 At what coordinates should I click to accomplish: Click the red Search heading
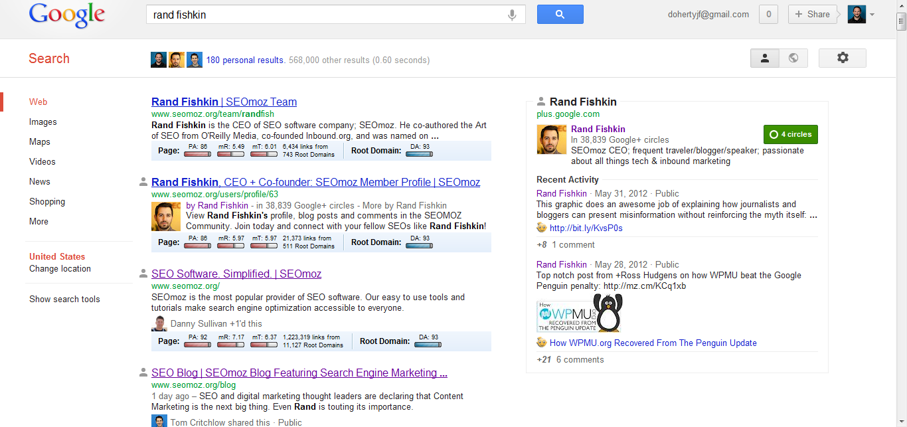coord(49,58)
